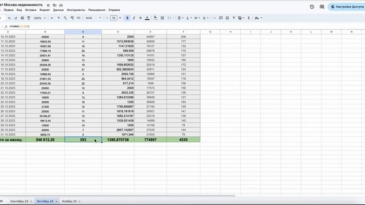This screenshot has width=365, height=205.
Task: Open version history clock icon
Action: (x=312, y=7)
